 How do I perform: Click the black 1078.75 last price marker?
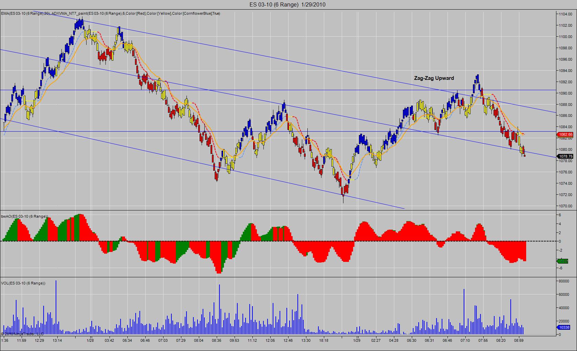click(x=565, y=156)
